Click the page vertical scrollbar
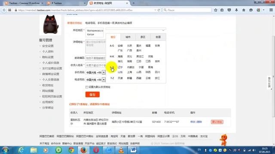275x154 pixels. pos(273,77)
